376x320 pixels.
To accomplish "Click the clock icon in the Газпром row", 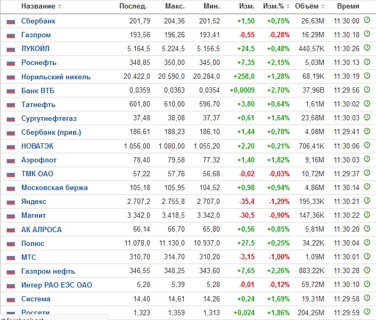I will [367, 34].
